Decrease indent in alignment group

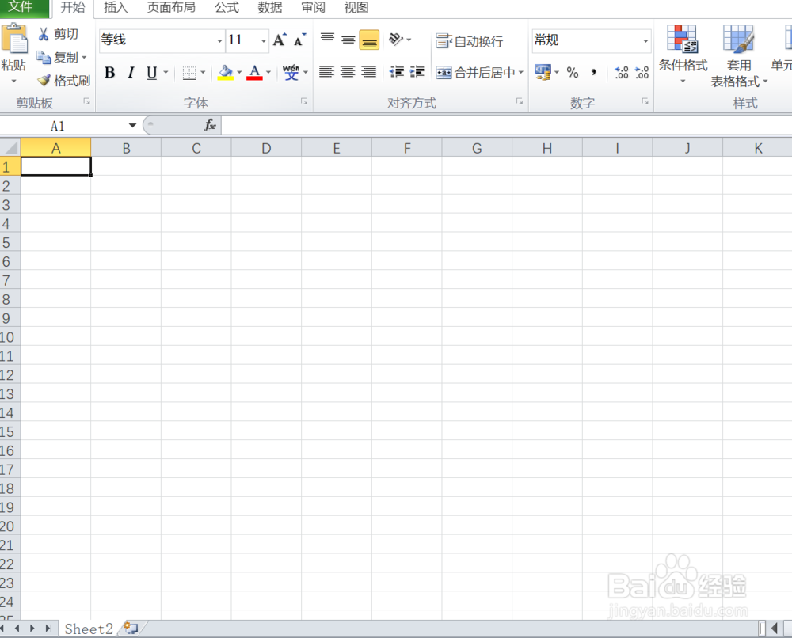coord(397,72)
